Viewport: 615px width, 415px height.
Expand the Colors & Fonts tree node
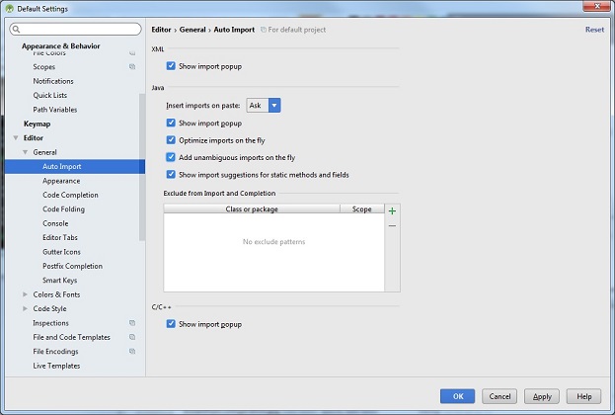click(x=25, y=294)
